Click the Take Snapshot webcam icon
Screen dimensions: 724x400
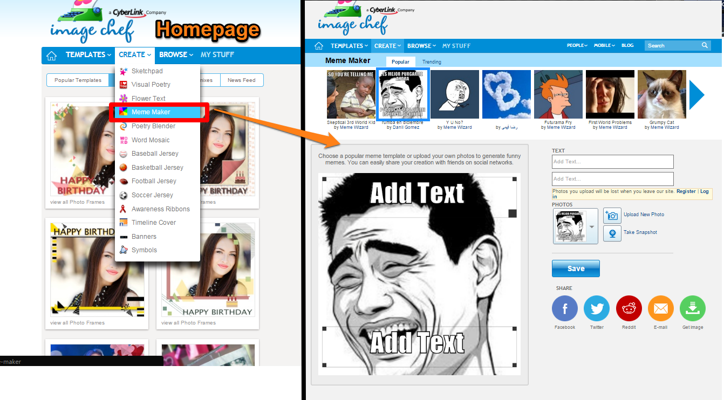(x=612, y=233)
